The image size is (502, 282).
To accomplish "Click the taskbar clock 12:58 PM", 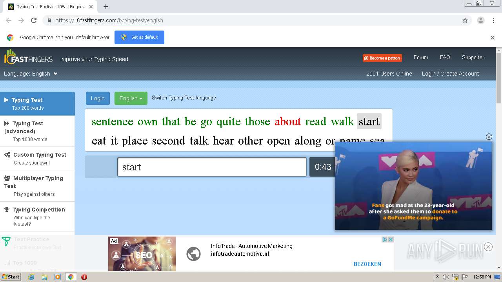I will click(x=482, y=277).
